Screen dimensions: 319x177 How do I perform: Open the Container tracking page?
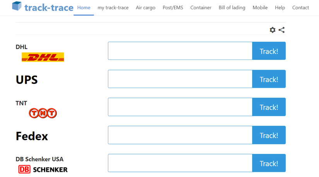point(201,8)
